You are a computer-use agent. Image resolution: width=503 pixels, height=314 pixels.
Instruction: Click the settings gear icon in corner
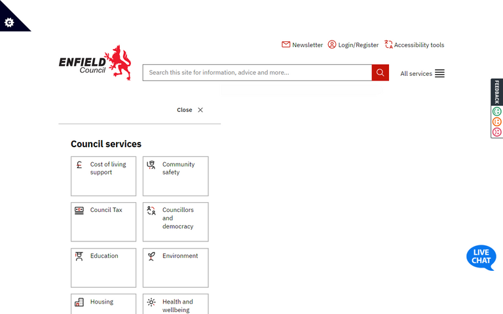click(x=9, y=22)
